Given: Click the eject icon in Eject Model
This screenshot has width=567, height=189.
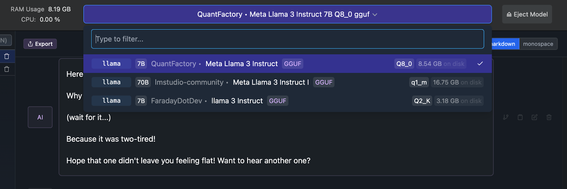Looking at the screenshot, I should click(509, 15).
